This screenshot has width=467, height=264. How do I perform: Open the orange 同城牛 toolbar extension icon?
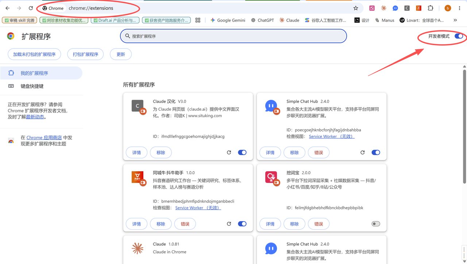tap(418, 8)
